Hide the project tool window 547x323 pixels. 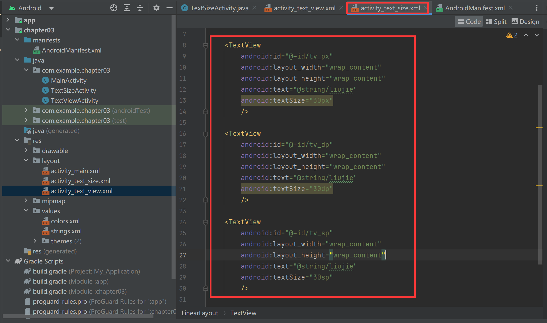(170, 8)
